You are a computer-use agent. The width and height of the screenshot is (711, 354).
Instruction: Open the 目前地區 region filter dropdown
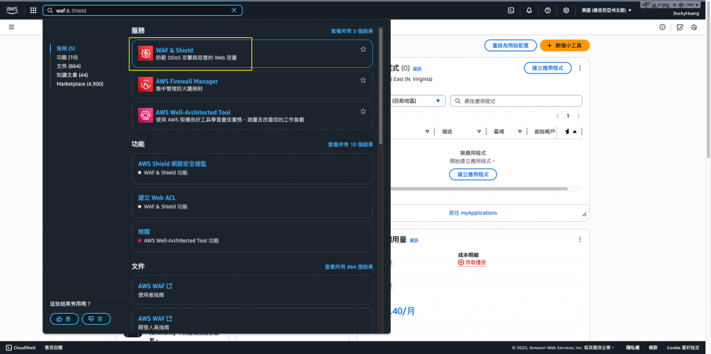(x=417, y=101)
